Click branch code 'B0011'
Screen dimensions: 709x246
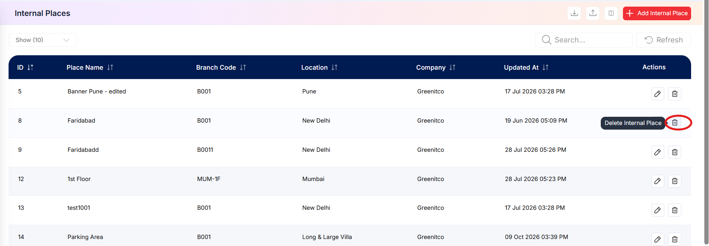click(x=205, y=150)
